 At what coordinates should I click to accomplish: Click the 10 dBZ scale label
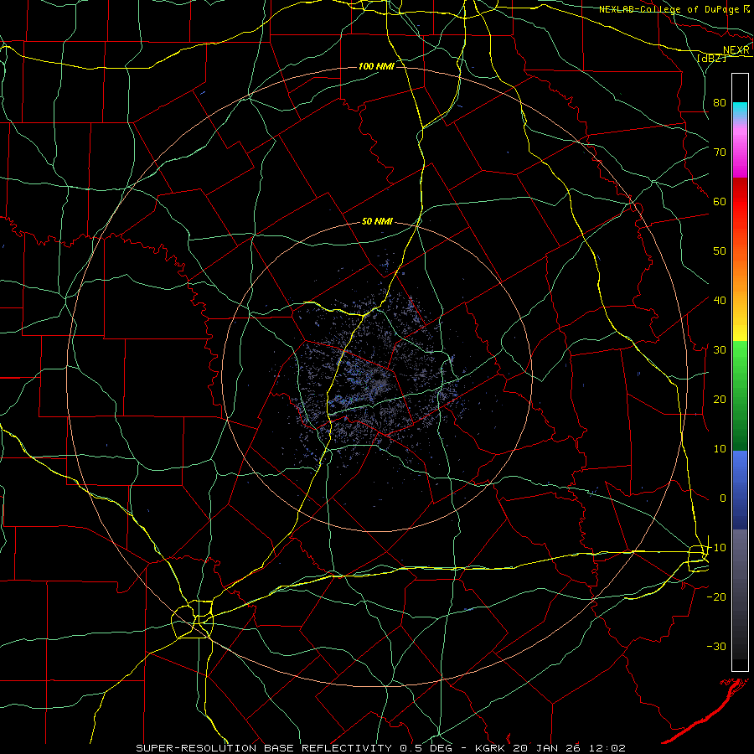click(x=720, y=449)
